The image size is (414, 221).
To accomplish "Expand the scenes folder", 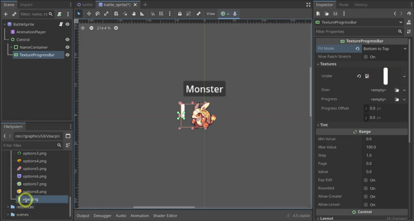I will 8,215.
